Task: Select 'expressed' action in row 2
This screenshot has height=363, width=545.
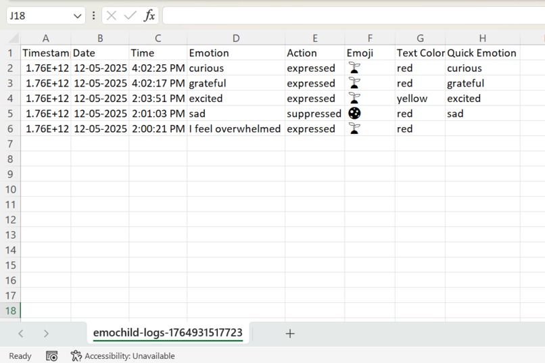Action: point(315,68)
